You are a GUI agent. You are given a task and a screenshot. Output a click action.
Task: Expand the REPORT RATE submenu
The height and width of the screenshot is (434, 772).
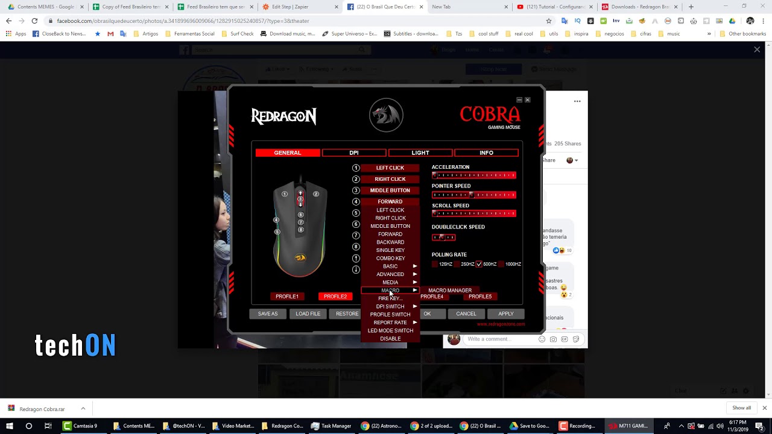[x=390, y=322]
